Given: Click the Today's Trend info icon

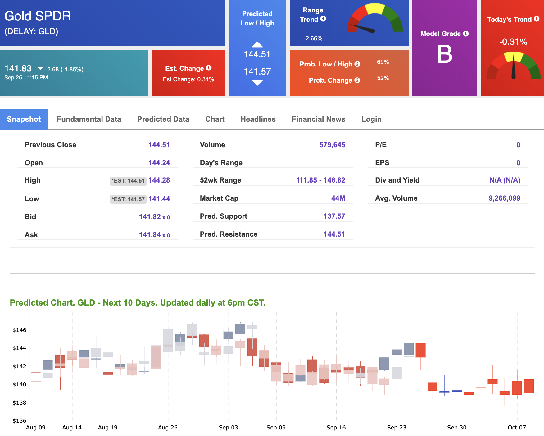Looking at the screenshot, I should tap(537, 19).
